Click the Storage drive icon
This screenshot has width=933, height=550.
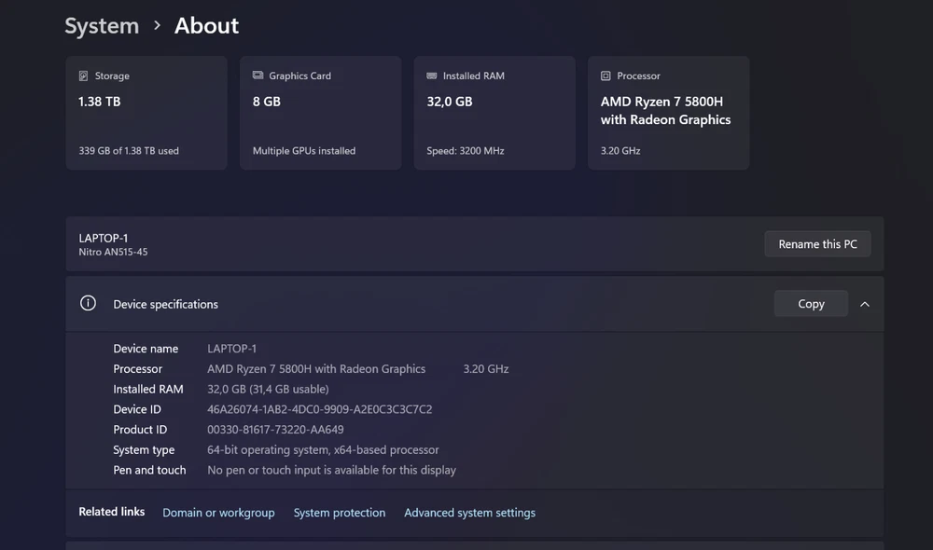tap(83, 76)
